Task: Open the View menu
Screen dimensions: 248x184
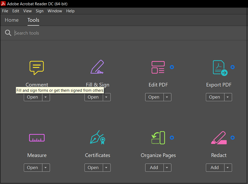Action: pyautogui.click(x=27, y=11)
